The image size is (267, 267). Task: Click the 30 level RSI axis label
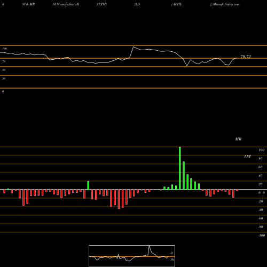(4, 78)
